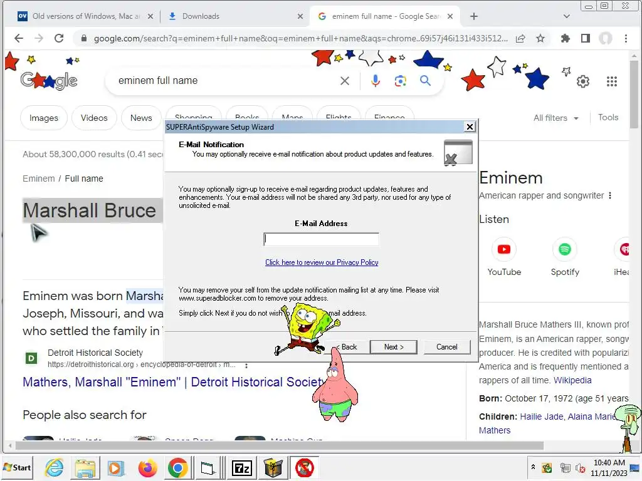This screenshot has width=642, height=481.
Task: Share this page from address bar
Action: tap(520, 38)
